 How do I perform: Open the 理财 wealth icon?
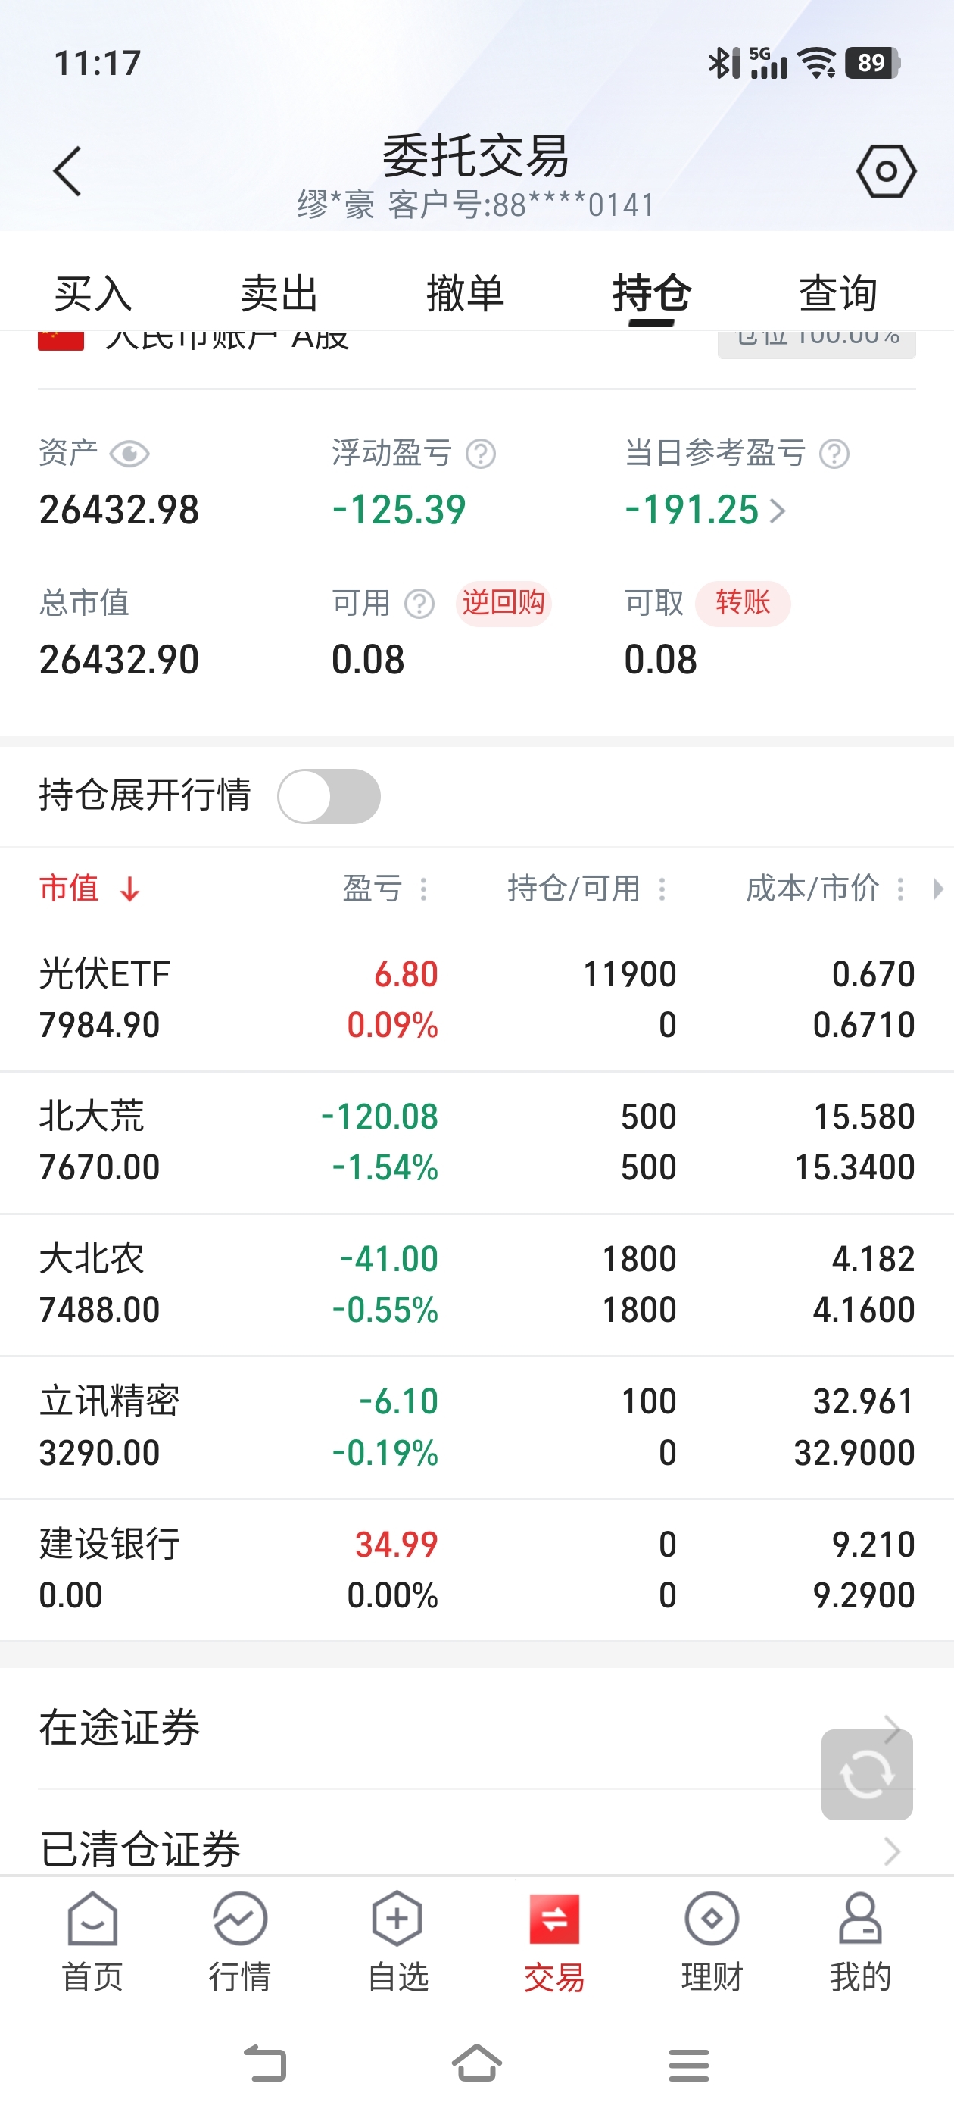712,1942
